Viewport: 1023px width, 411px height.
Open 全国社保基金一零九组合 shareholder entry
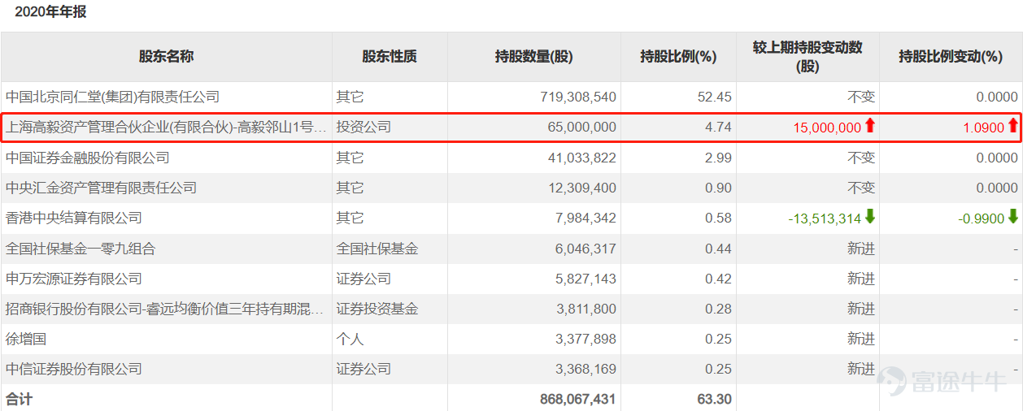tap(81, 249)
